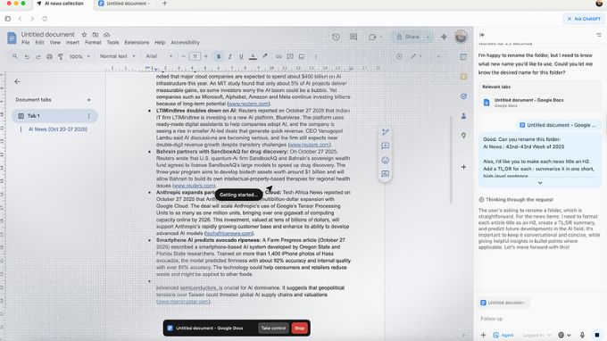Click the suggest edits floating icon
The width and height of the screenshot is (607, 341).
386,132
